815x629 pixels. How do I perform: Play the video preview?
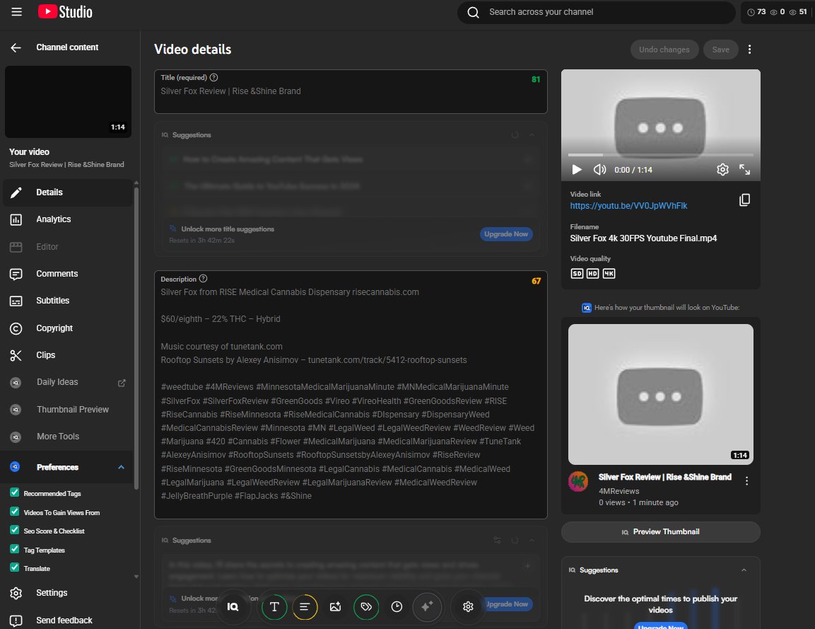(576, 170)
